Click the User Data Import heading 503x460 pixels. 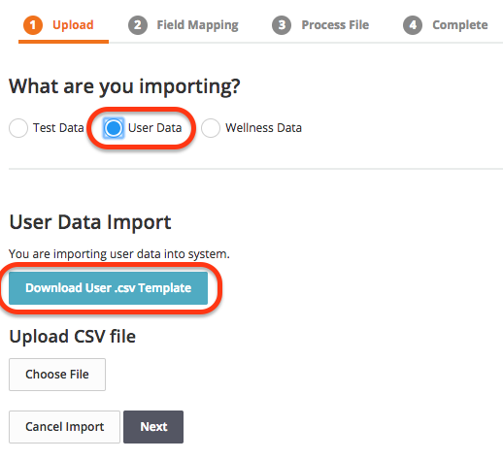point(90,222)
